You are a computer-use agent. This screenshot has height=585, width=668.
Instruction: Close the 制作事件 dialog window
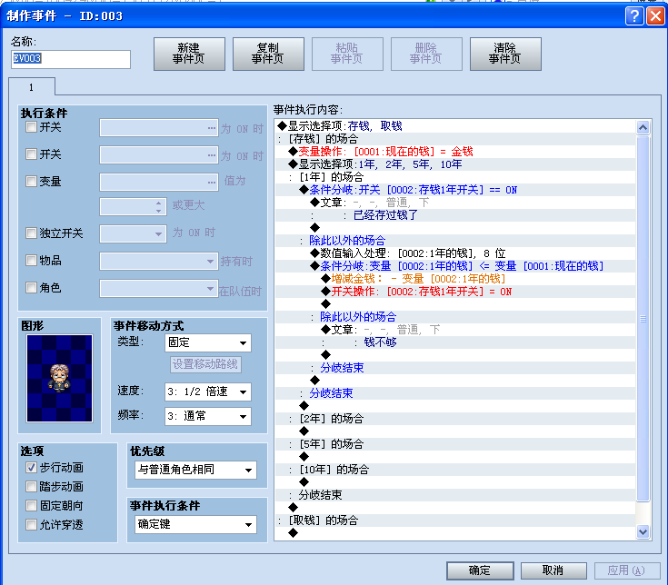[655, 15]
